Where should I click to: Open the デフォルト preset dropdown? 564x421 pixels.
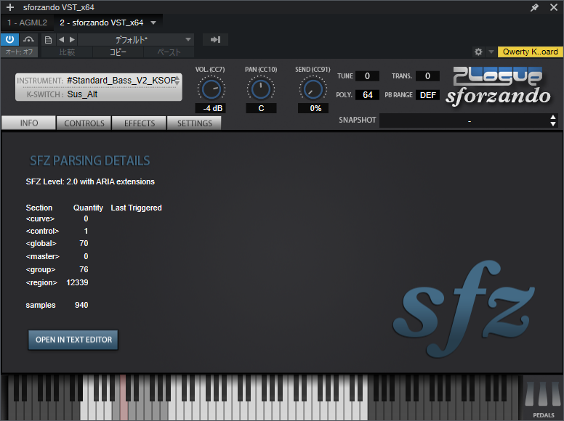pyautogui.click(x=136, y=39)
